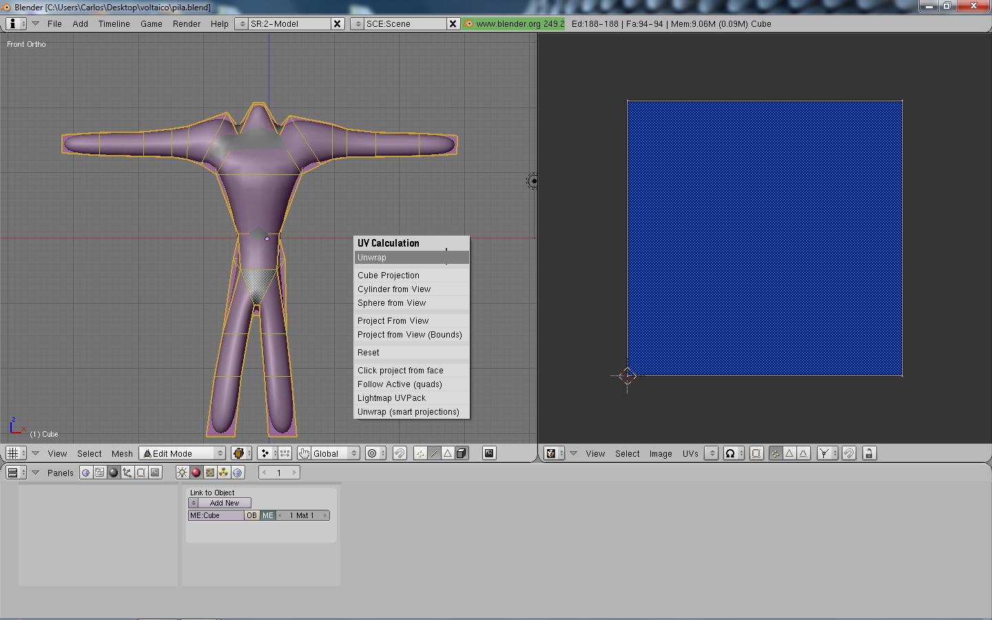Image resolution: width=992 pixels, height=620 pixels.
Task: Delete the SCE:Scene with X button
Action: pyautogui.click(x=453, y=23)
